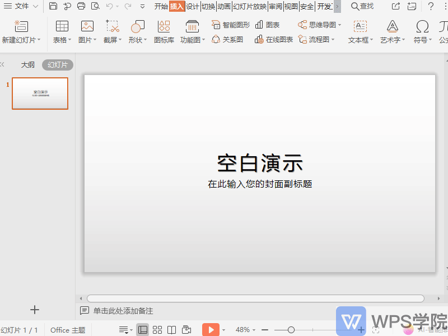
Task: Open the 文件 menu
Action: coord(21,6)
